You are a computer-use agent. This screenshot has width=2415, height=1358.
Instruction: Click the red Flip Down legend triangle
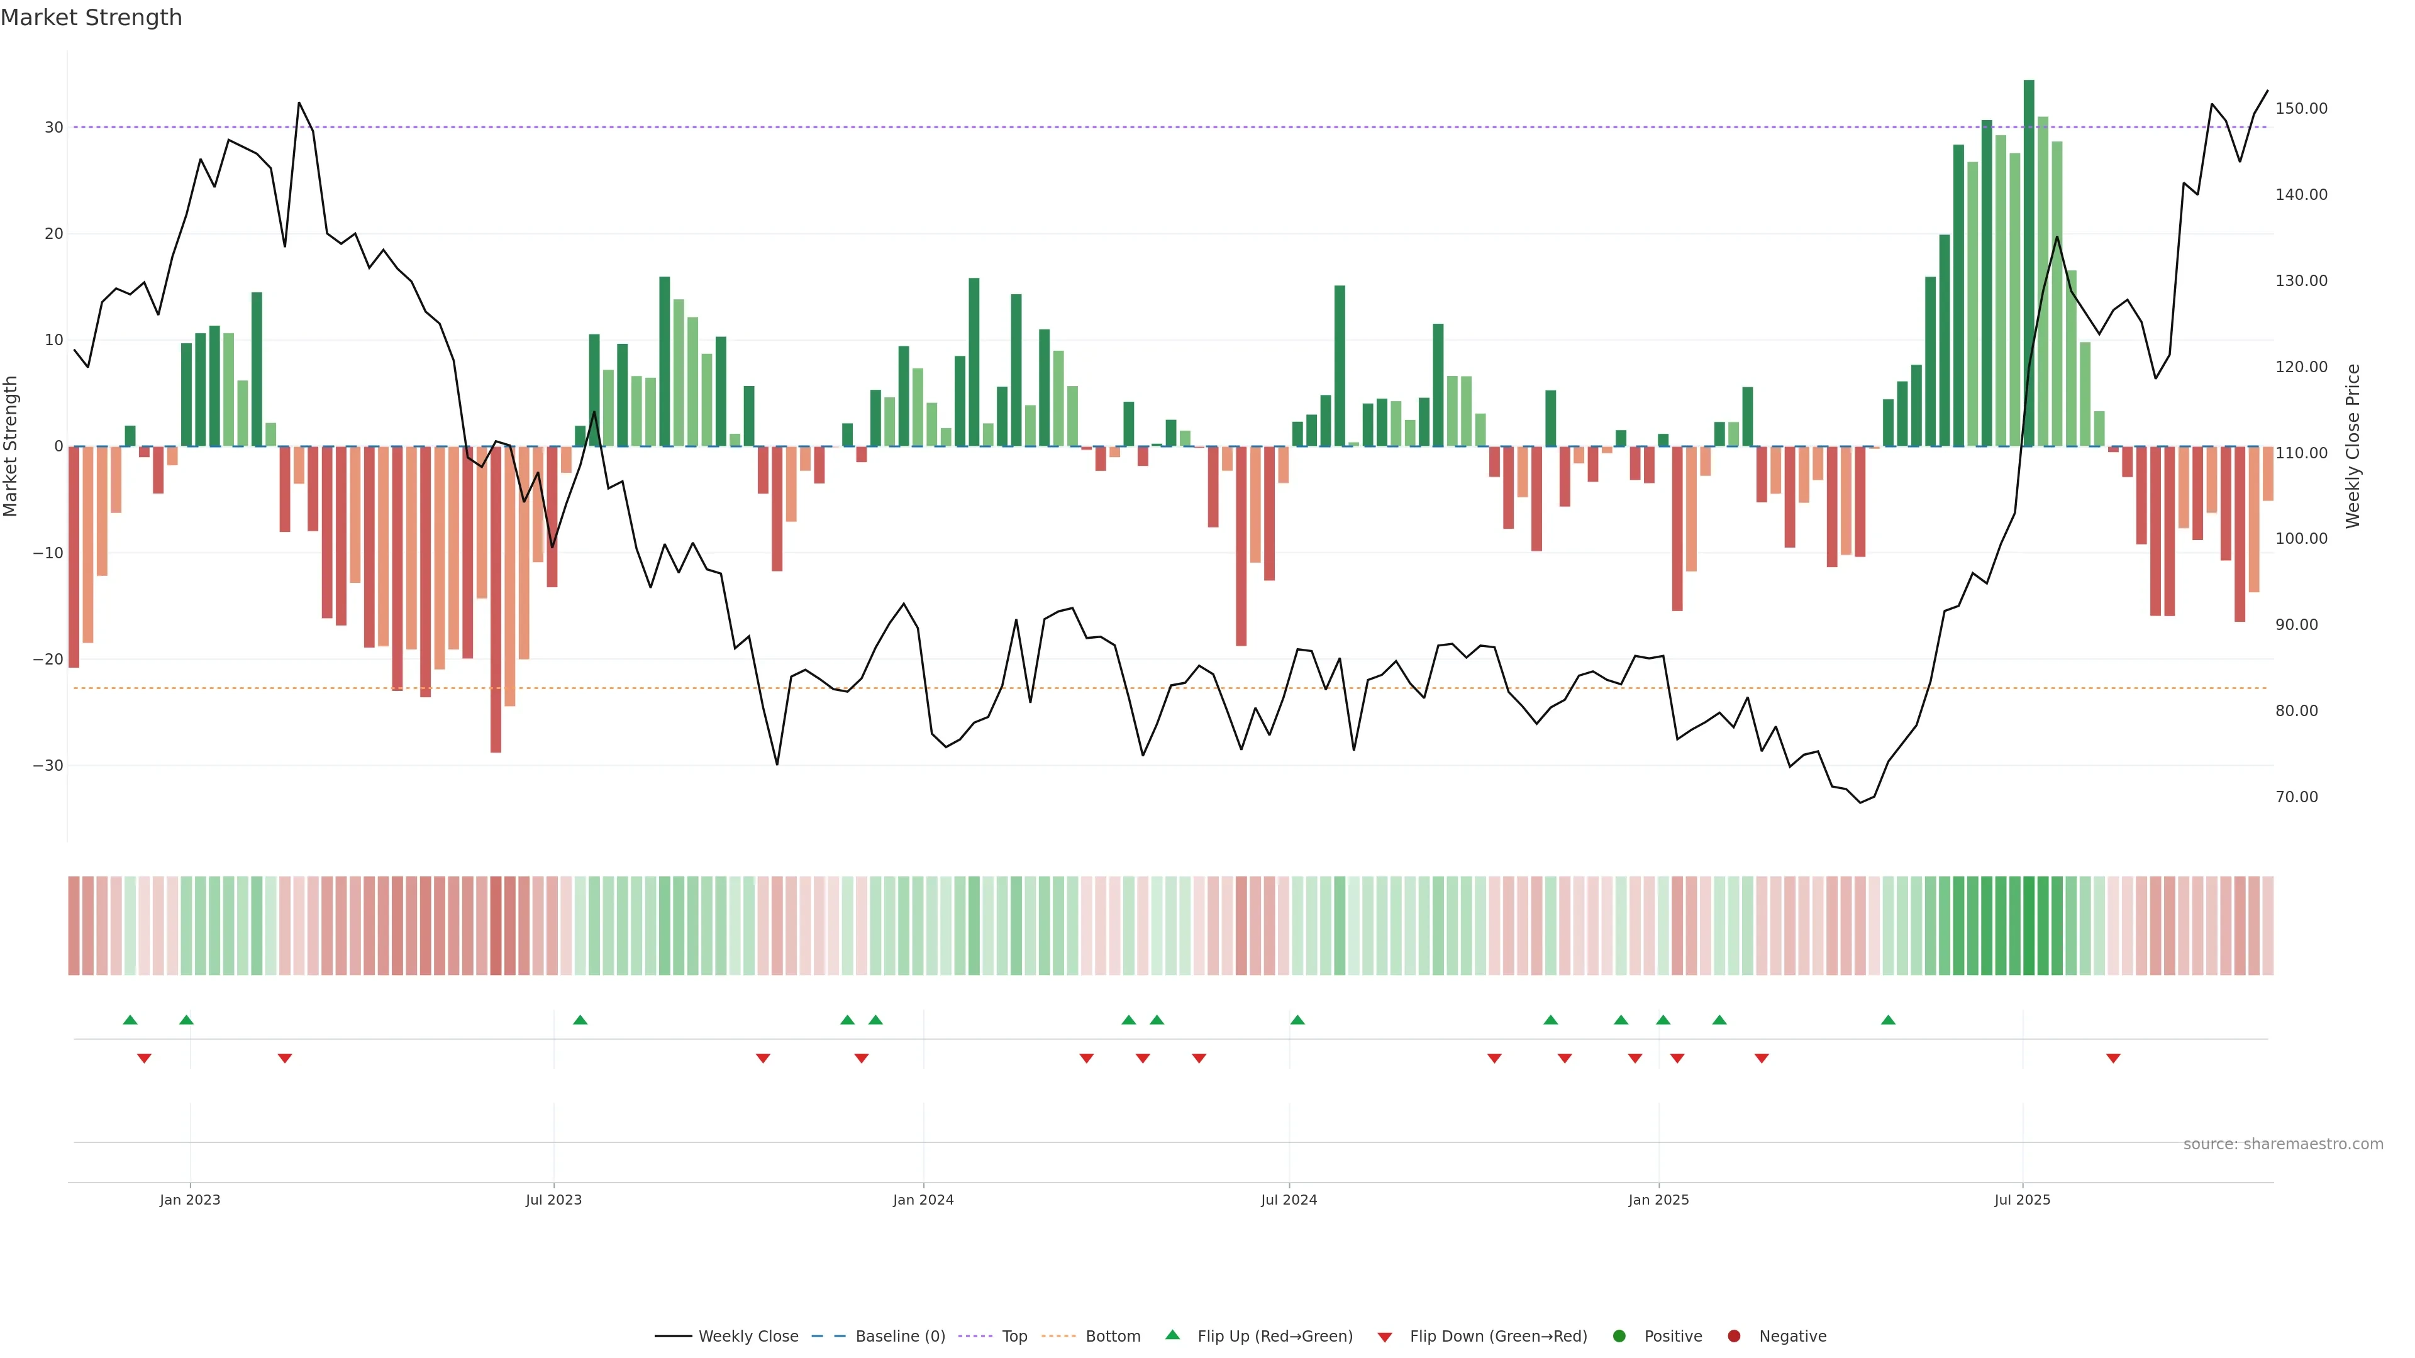click(x=1385, y=1337)
